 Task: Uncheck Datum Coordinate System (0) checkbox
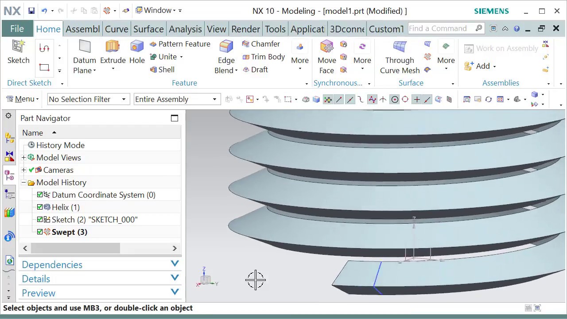(x=40, y=195)
